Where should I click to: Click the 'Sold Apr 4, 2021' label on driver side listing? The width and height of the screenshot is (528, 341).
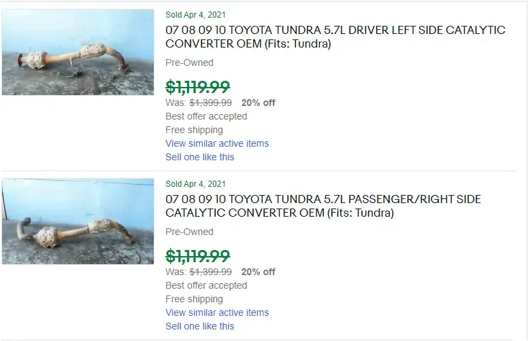pyautogui.click(x=195, y=14)
